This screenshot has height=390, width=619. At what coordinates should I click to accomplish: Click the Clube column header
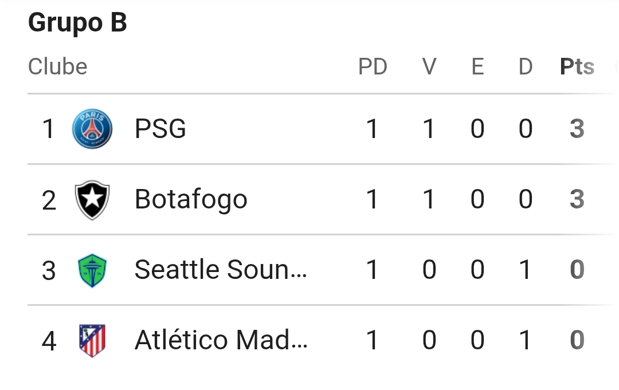[58, 67]
